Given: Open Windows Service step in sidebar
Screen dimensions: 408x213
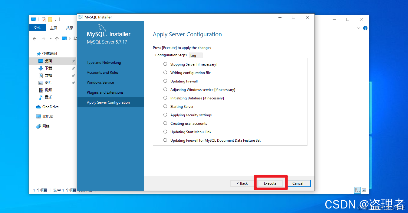Looking at the screenshot, I should 100,82.
